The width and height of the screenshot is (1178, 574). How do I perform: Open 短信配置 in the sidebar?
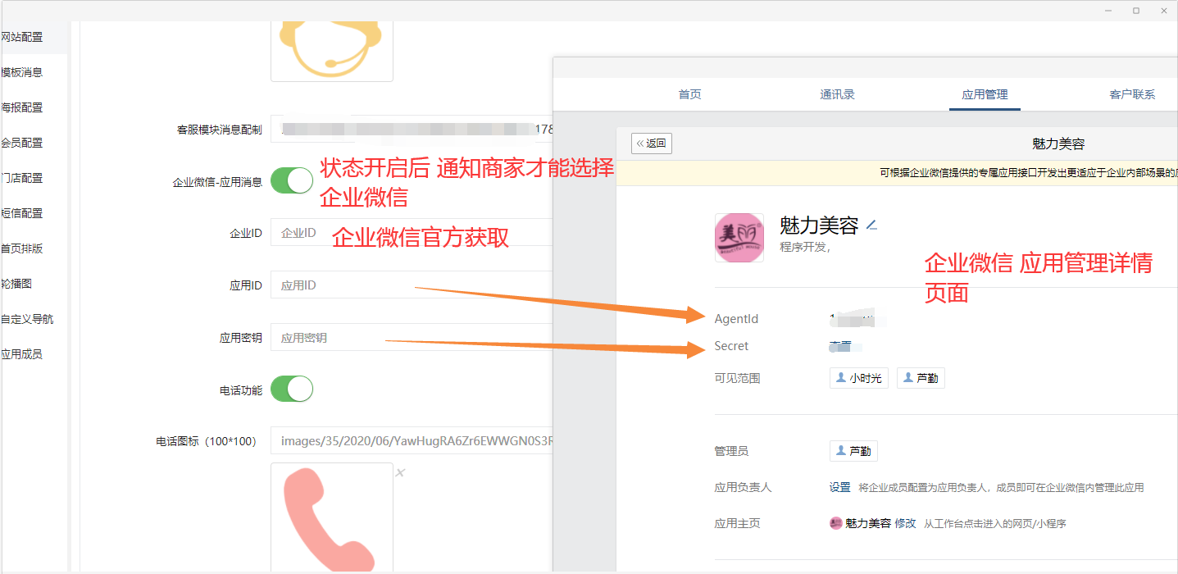click(x=22, y=213)
